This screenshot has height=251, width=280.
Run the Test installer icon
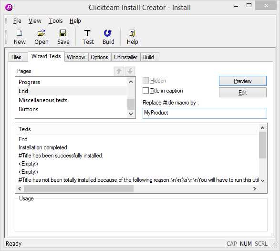tap(87, 33)
